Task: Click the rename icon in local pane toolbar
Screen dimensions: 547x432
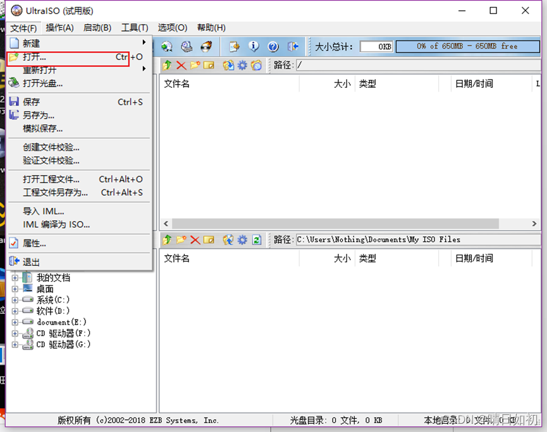Action: [x=209, y=240]
